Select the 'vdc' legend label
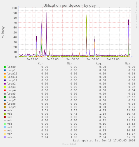Image resolution: width=139 pixels, height=147 pixels. (10, 117)
